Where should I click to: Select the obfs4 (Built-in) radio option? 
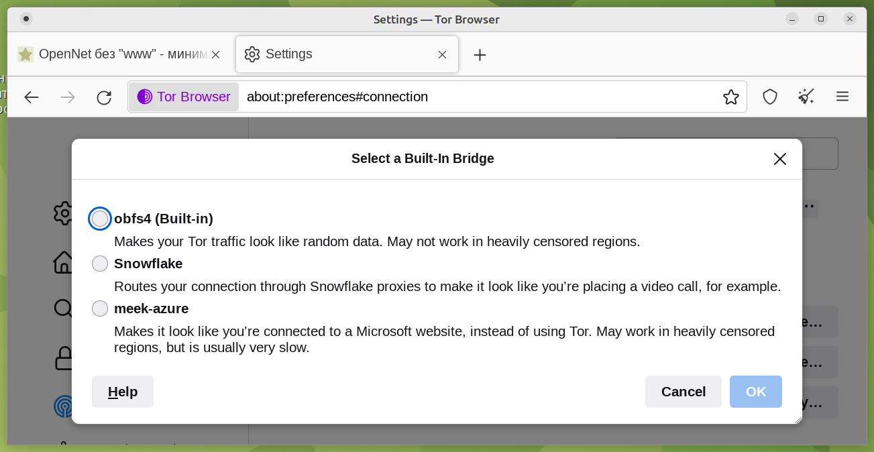point(100,219)
